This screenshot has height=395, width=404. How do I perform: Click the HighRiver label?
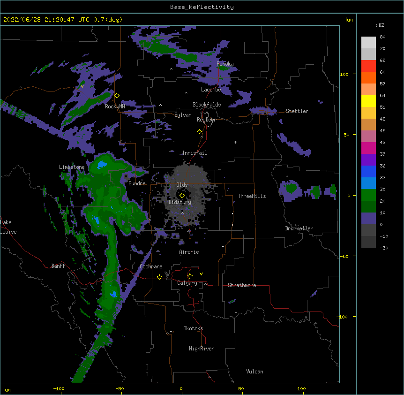click(x=202, y=349)
